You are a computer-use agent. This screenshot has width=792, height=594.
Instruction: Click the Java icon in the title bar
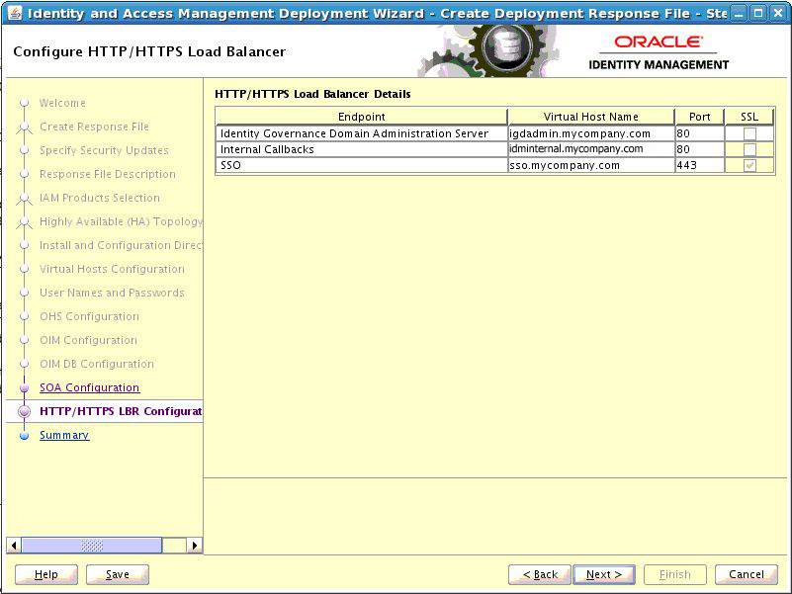click(15, 13)
